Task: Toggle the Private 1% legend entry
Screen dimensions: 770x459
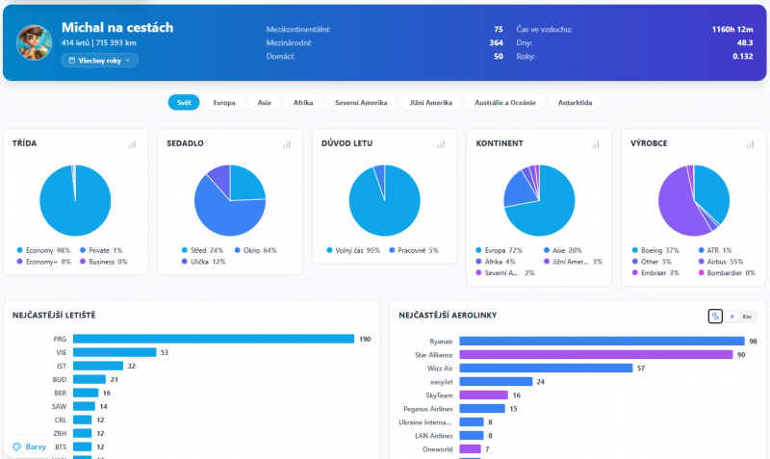Action: (101, 250)
